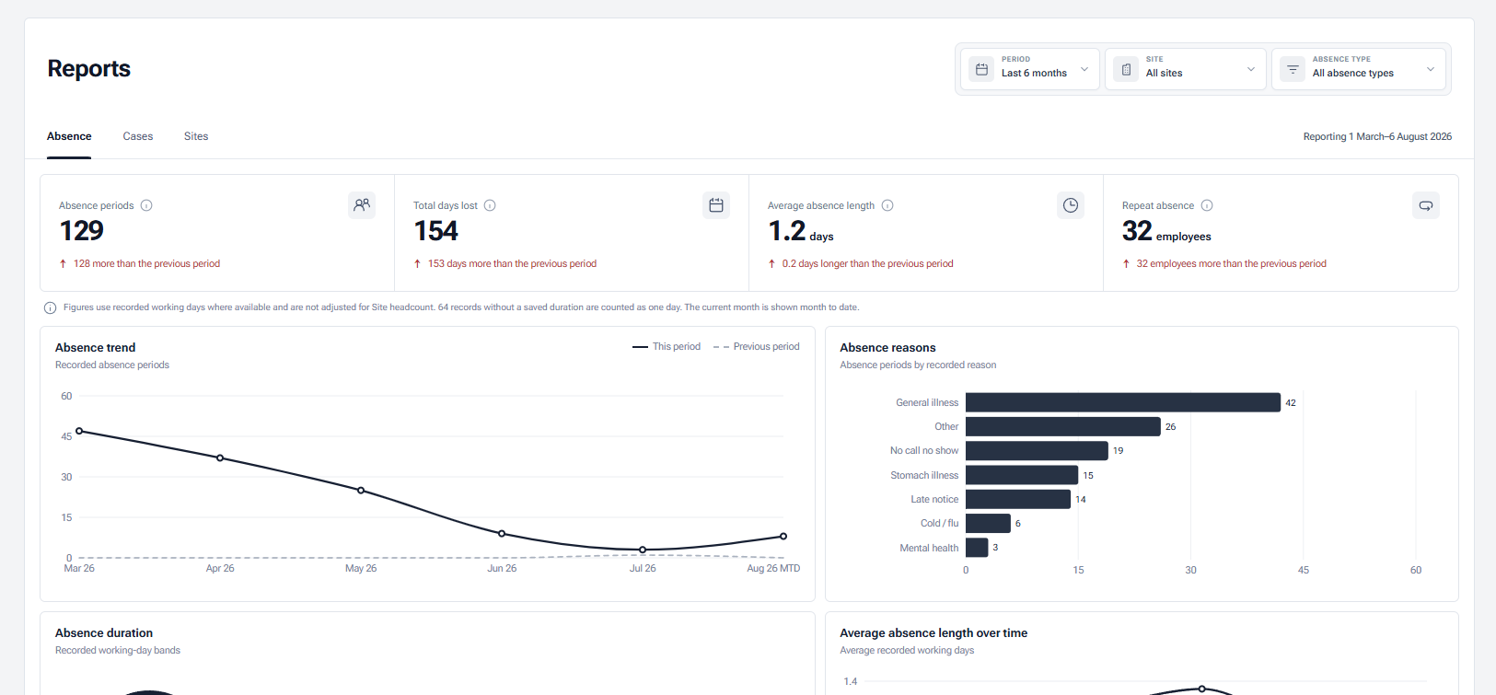Click the Absence duration chart title

pos(104,632)
